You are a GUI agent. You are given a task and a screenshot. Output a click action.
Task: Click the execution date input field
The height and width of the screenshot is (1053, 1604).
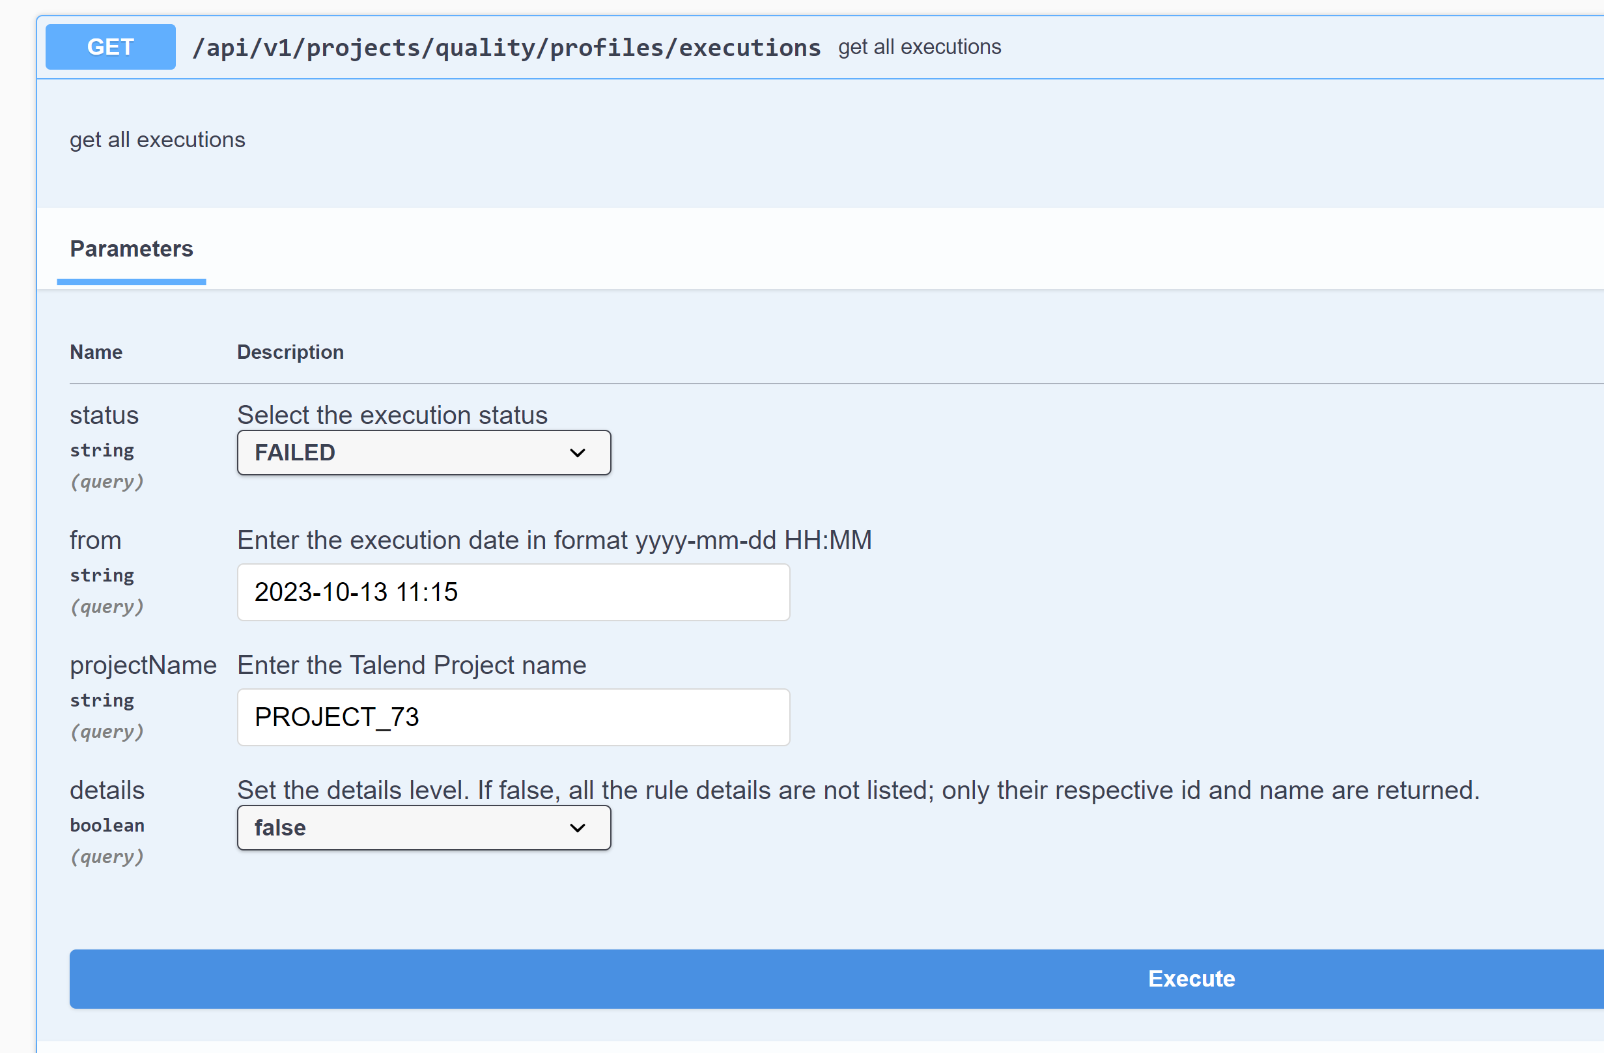[513, 592]
